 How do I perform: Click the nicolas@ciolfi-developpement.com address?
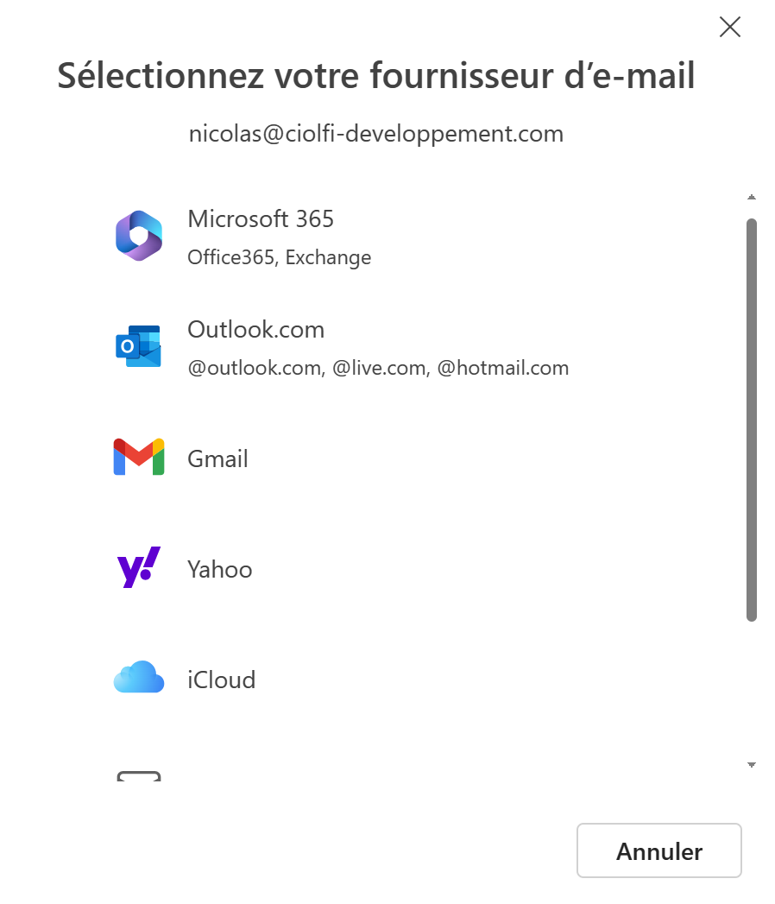(376, 135)
